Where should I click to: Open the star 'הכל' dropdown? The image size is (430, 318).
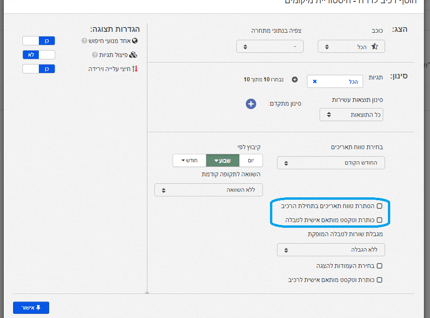[x=351, y=47]
